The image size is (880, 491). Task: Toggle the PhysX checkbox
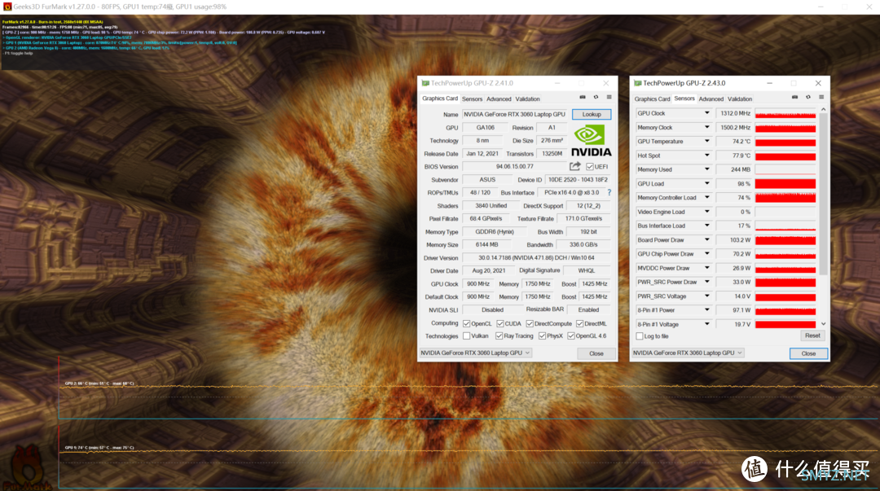pyautogui.click(x=542, y=336)
